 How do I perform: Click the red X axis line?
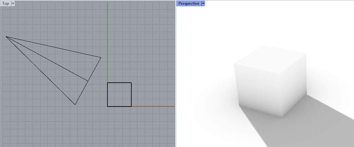(x=153, y=106)
